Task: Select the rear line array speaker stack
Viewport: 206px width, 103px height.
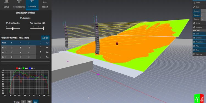Action: click(66, 37)
